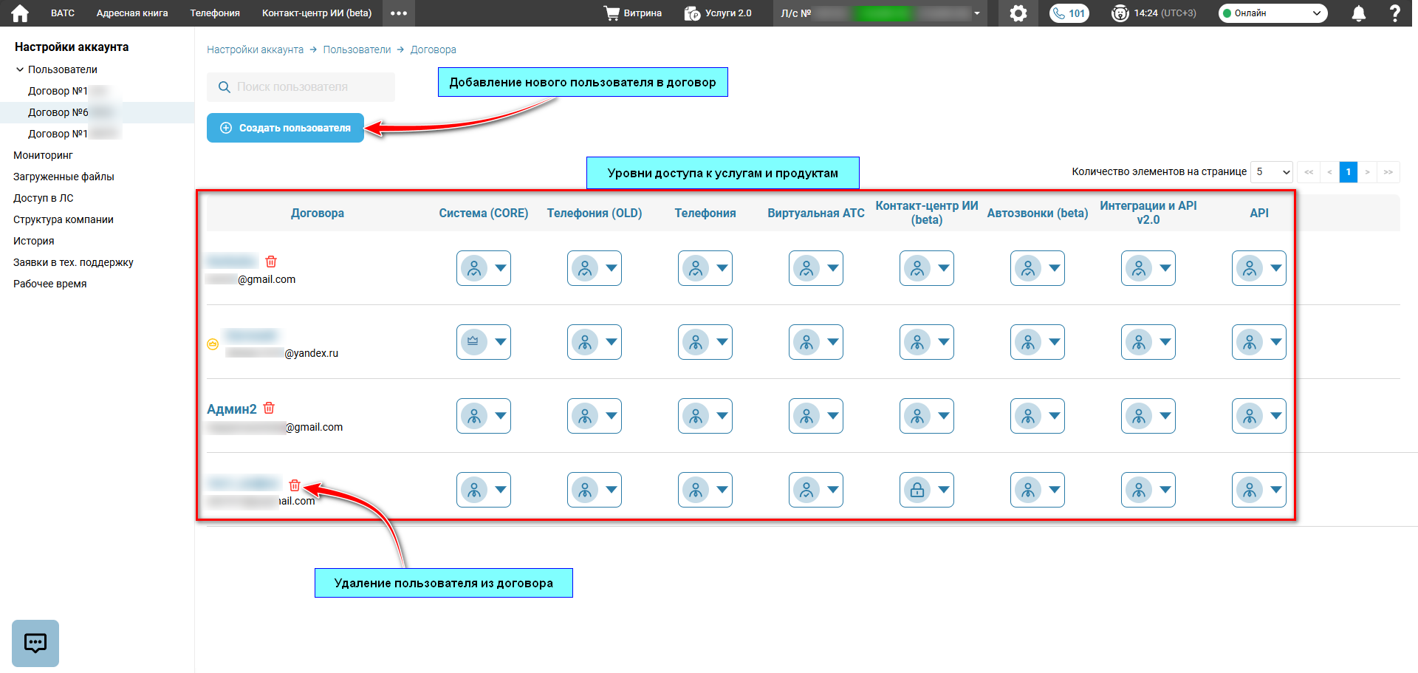Click trash icon for first gmail user
Screen dimensions: 1418x673
click(x=271, y=262)
